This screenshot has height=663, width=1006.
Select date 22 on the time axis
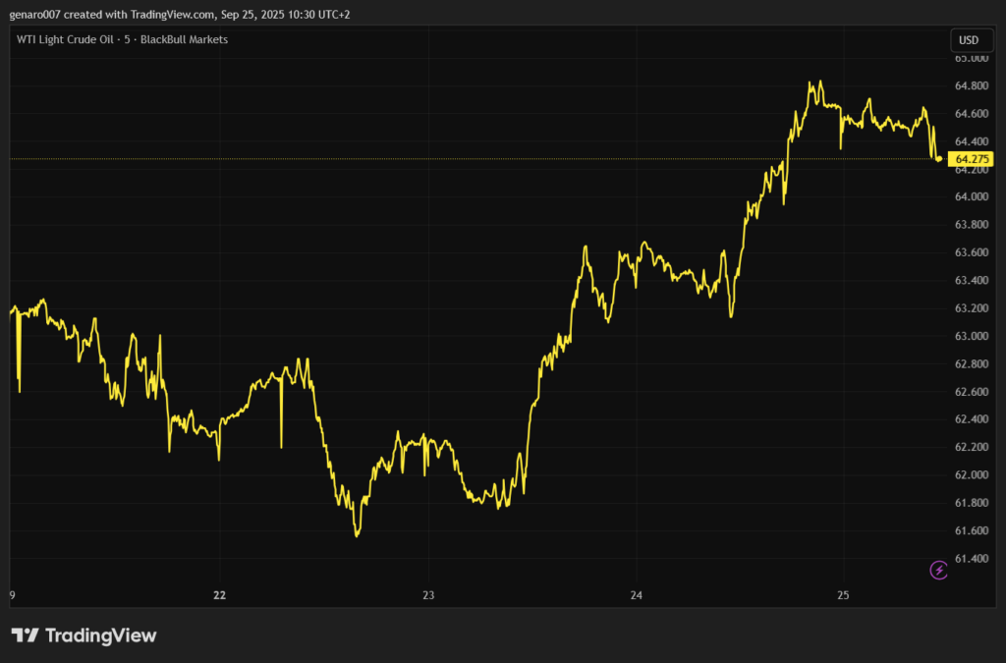point(220,595)
